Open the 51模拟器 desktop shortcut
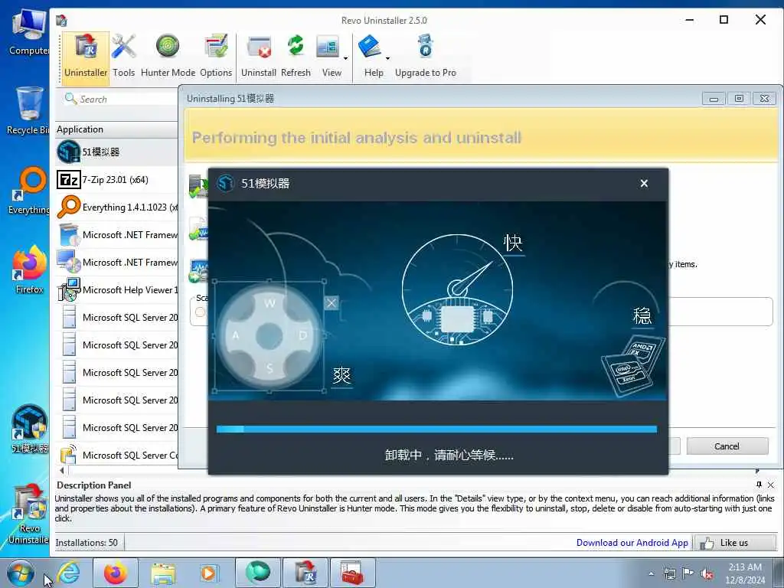This screenshot has height=588, width=784. (30, 429)
